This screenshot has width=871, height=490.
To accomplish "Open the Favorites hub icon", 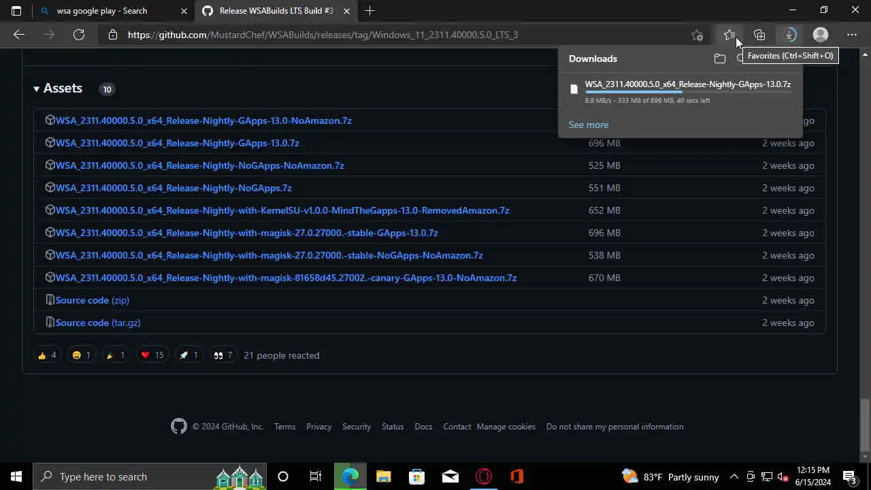I will (x=729, y=35).
